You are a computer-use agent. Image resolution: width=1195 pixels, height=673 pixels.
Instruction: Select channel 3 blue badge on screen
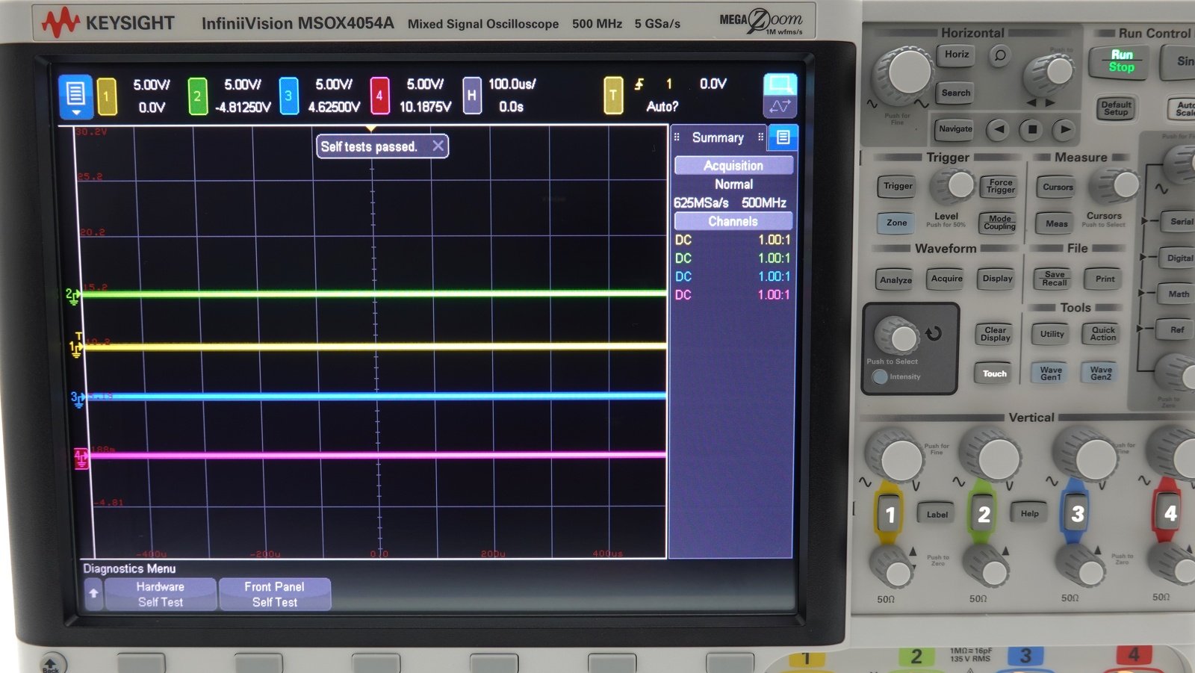coord(288,96)
